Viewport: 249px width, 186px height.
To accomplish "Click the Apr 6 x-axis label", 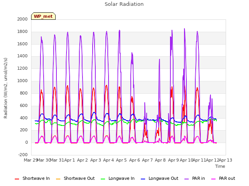I will (x=135, y=160).
